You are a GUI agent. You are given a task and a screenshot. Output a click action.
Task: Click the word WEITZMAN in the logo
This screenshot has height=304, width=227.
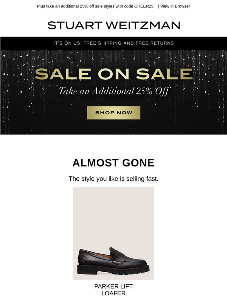tap(143, 26)
